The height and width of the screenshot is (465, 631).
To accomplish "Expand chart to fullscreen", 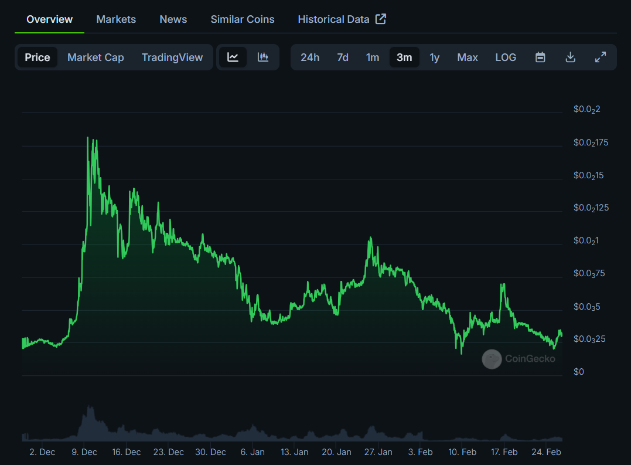I will click(601, 57).
